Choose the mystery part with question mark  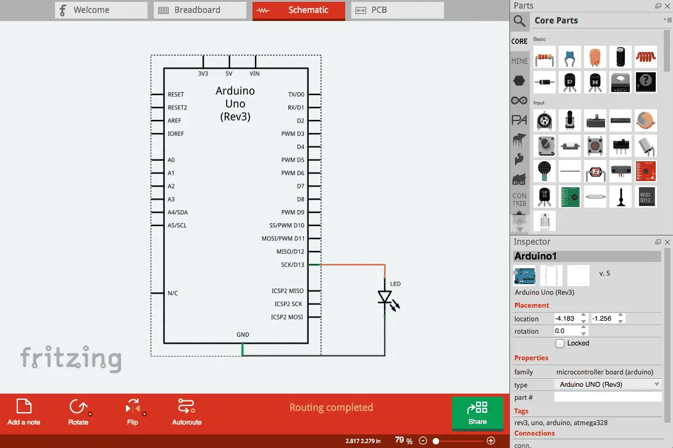(646, 82)
